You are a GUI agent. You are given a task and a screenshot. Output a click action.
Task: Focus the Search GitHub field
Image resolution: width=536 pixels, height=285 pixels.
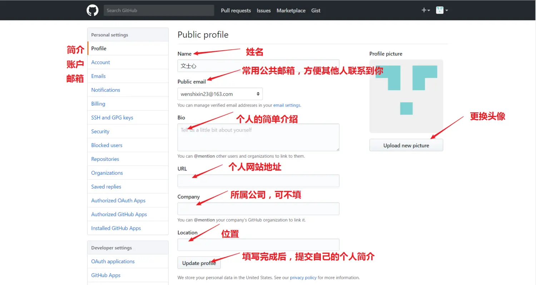159,10
